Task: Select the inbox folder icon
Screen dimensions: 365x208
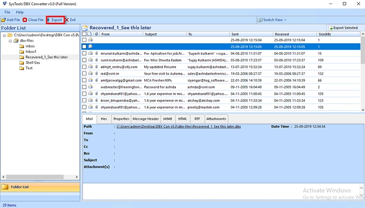Action: pos(21,46)
